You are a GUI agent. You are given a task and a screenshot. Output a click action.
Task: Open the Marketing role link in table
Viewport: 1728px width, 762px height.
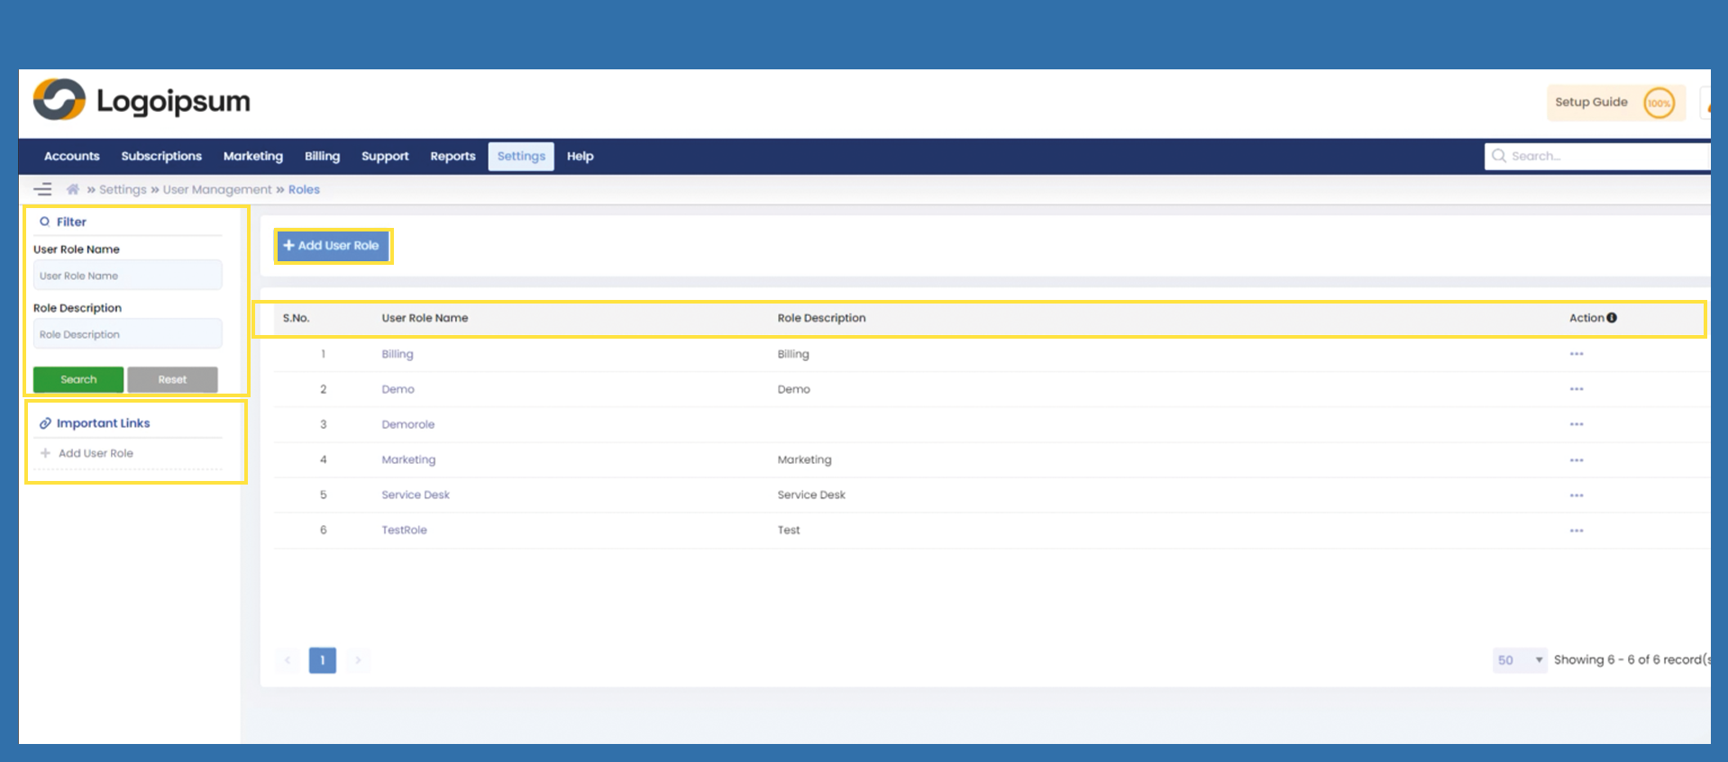tap(408, 459)
